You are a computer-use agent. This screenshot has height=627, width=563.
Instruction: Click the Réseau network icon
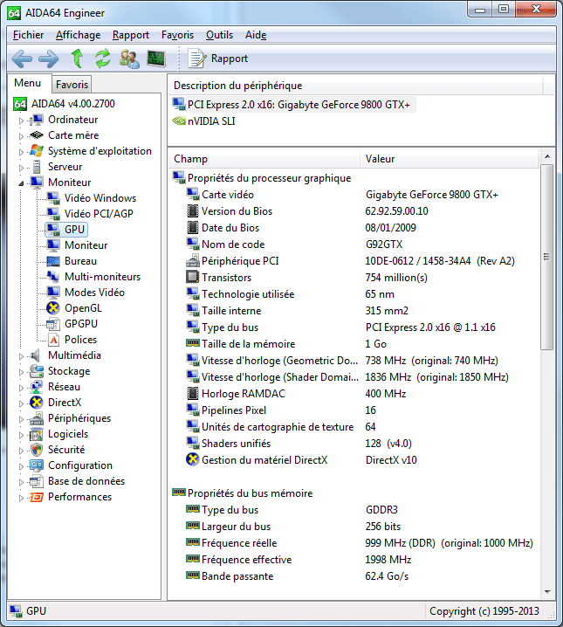point(37,387)
